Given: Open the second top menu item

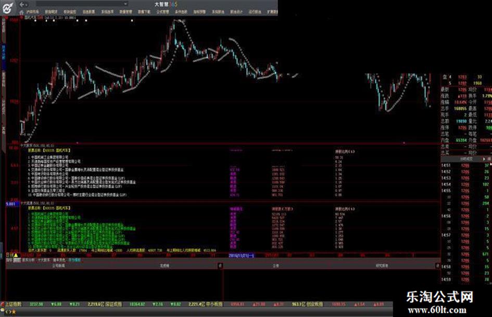Looking at the screenshot, I should coord(51,12).
